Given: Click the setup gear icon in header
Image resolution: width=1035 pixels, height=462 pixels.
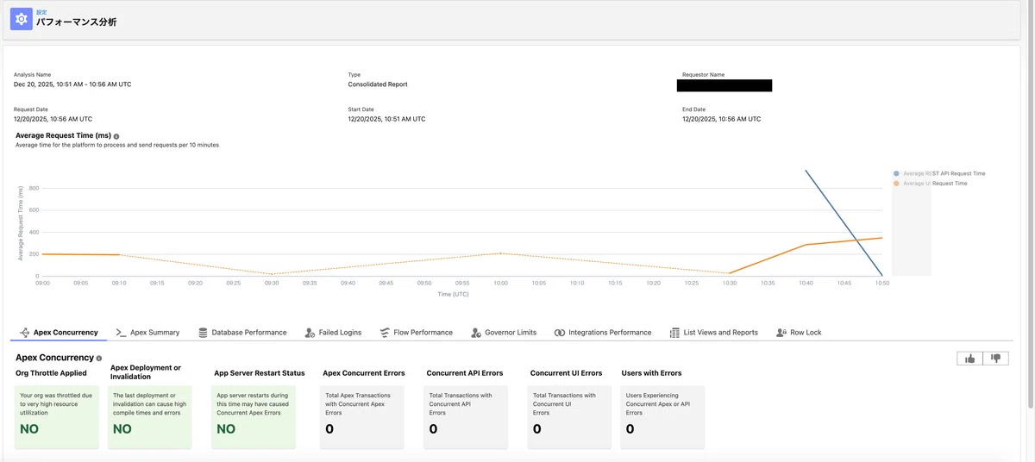Looking at the screenshot, I should click(x=22, y=18).
